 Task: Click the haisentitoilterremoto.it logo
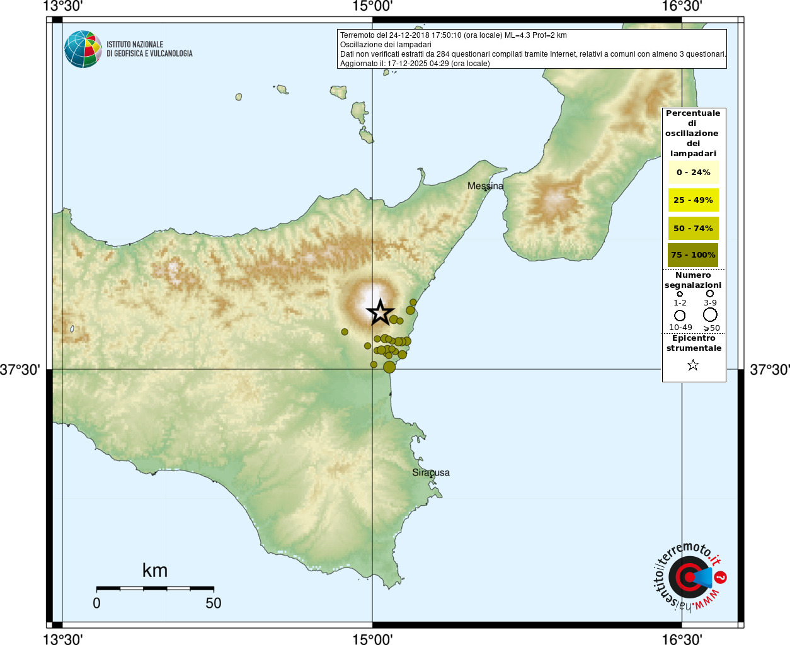coord(689,576)
